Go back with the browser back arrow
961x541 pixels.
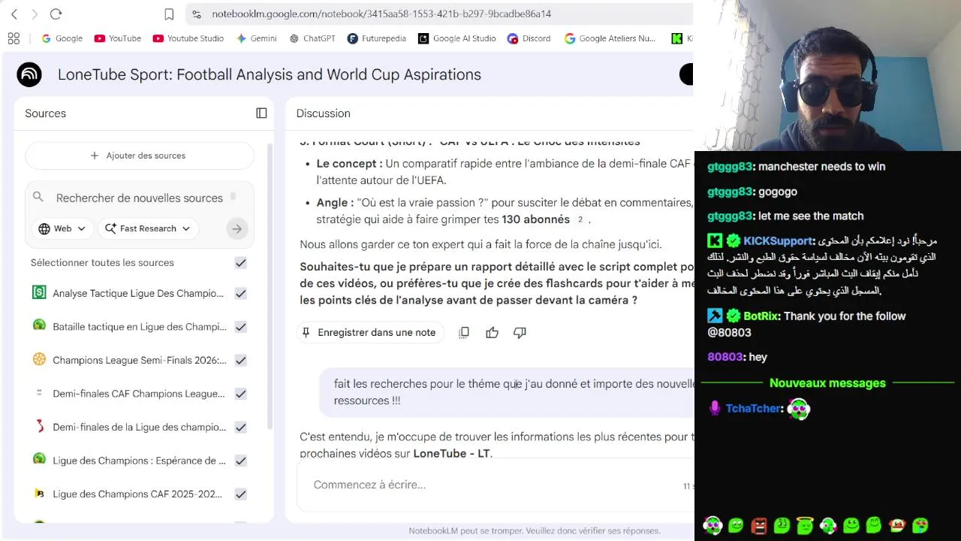(x=14, y=14)
